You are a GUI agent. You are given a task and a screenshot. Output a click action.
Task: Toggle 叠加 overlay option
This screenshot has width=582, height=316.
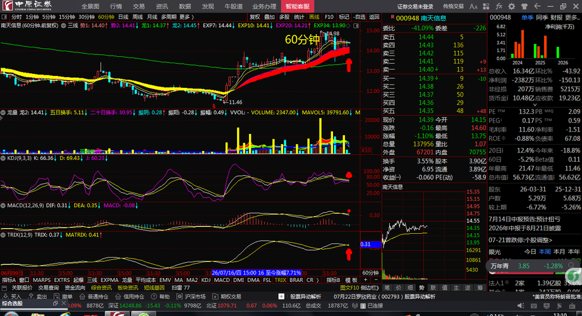269,17
